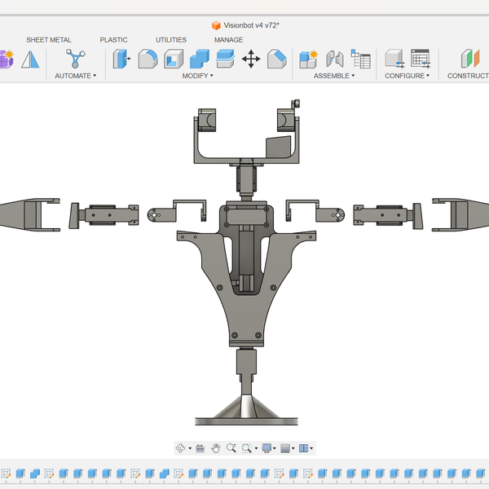Image resolution: width=489 pixels, height=489 pixels.
Task: Click the Grid and Snaps icon
Action: point(285,448)
